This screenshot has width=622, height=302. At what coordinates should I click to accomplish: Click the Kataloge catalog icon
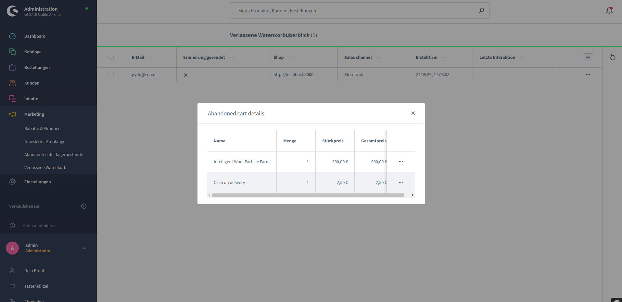12,52
